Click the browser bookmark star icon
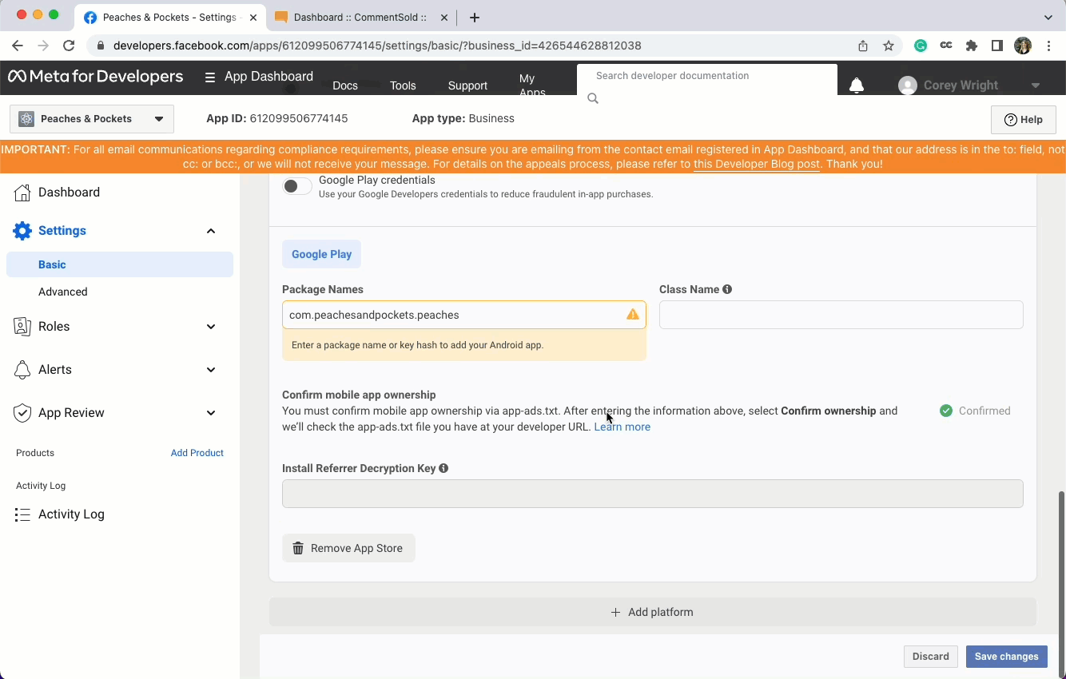Image resolution: width=1066 pixels, height=679 pixels. pos(889,46)
